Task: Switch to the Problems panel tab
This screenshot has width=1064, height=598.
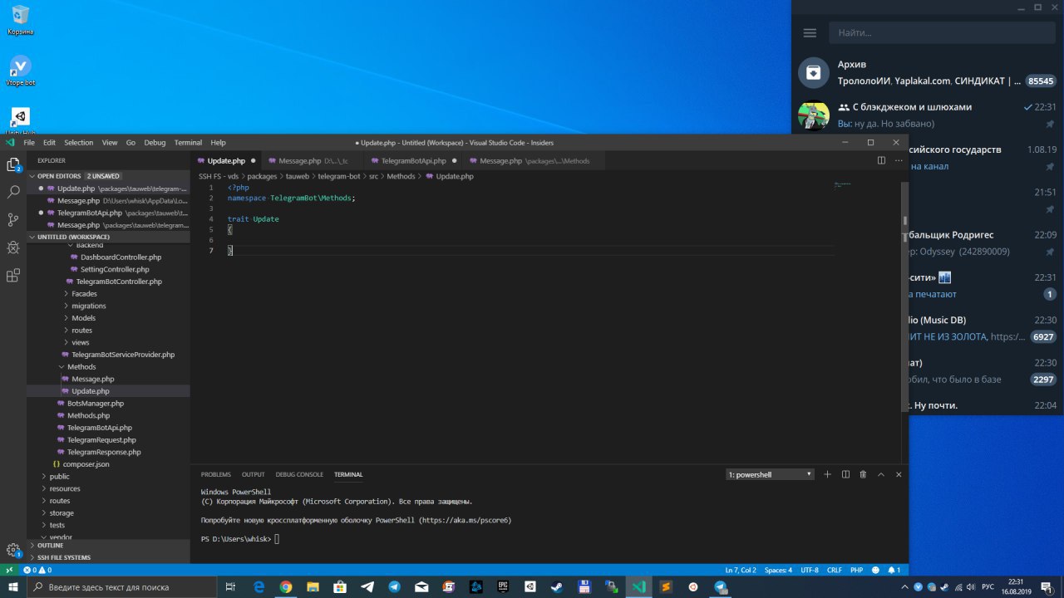Action: pos(215,474)
